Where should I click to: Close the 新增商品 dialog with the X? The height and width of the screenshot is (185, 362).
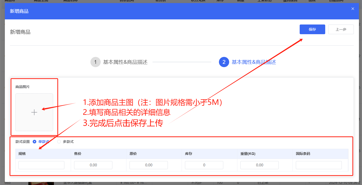353,8
